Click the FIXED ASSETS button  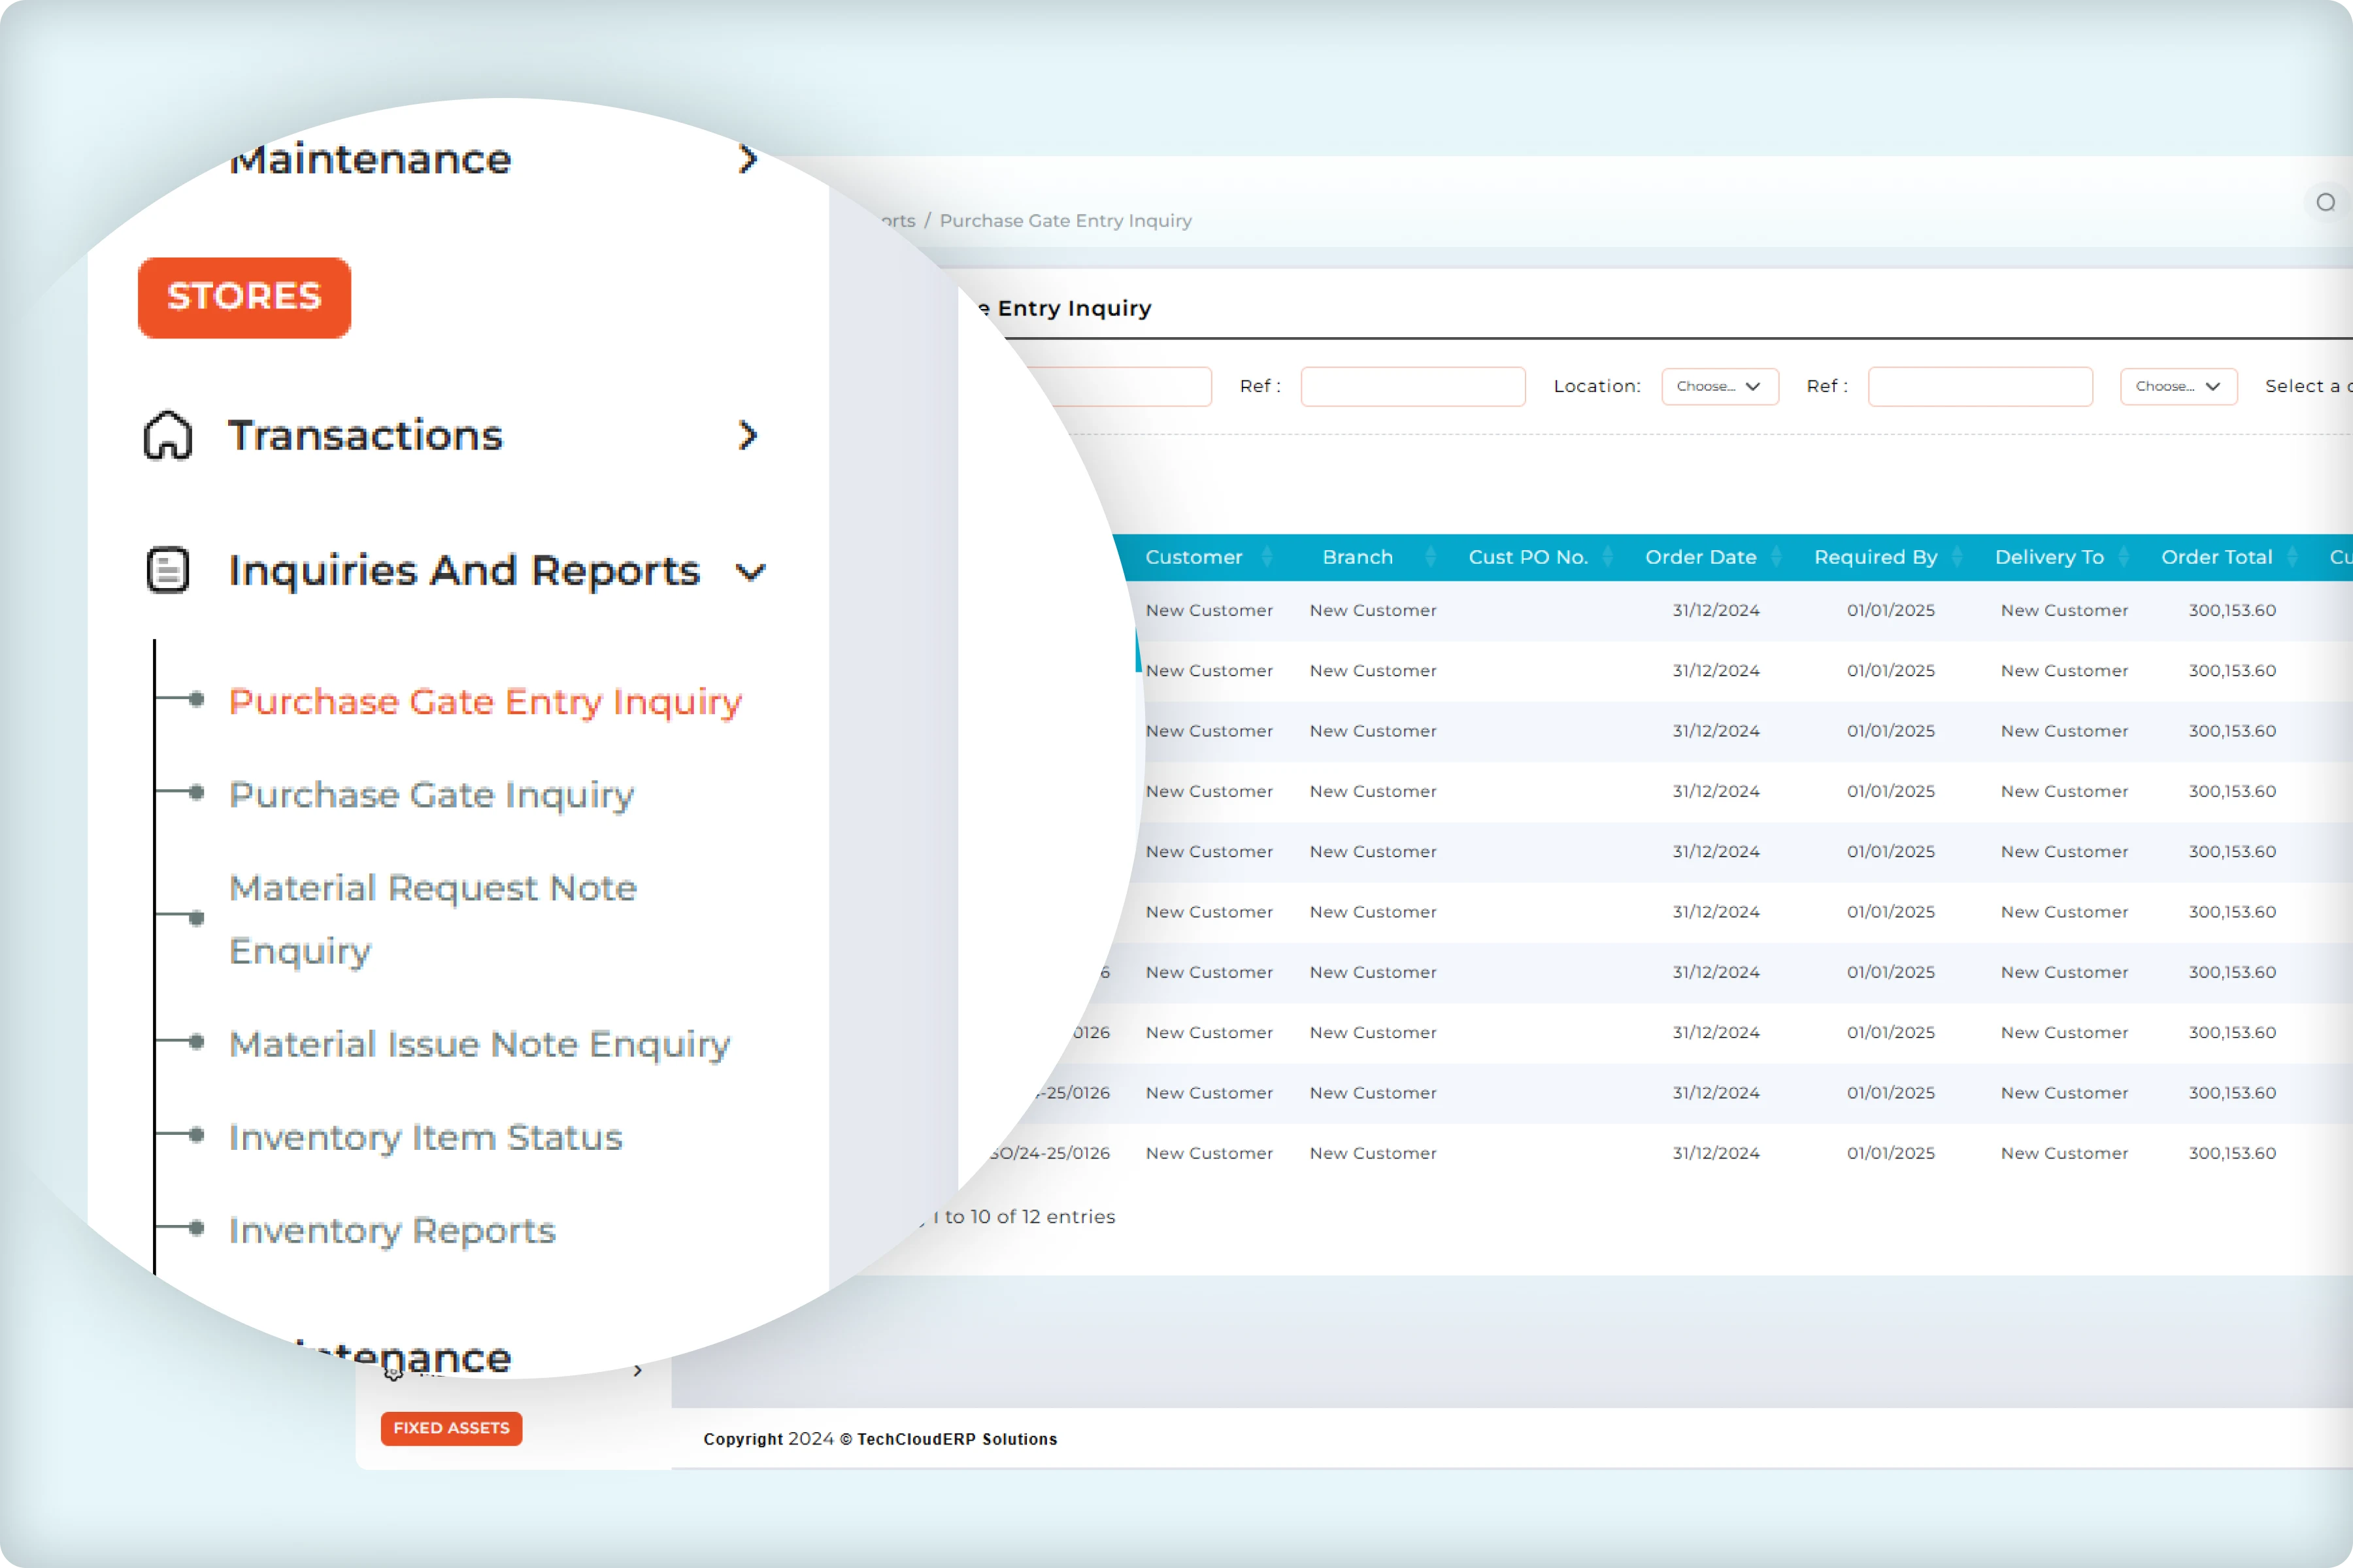tap(451, 1429)
